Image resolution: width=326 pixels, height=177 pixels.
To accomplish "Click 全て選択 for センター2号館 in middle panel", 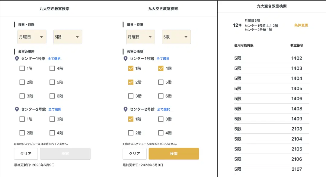I will [x=163, y=109].
